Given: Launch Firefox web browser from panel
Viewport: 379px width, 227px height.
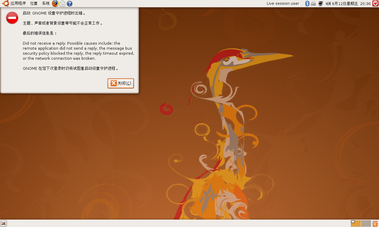Looking at the screenshot, I should pos(55,4).
